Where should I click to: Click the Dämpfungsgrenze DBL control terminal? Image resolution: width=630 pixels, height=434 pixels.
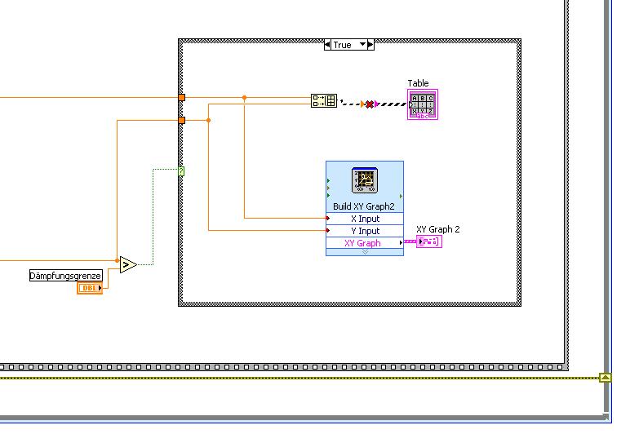tap(90, 288)
